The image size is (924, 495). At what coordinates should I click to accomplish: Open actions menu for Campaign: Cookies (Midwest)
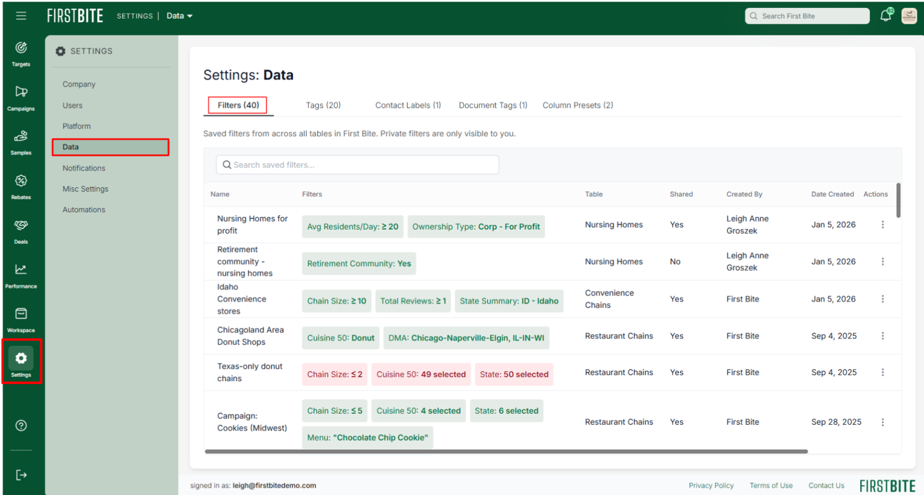pos(882,422)
